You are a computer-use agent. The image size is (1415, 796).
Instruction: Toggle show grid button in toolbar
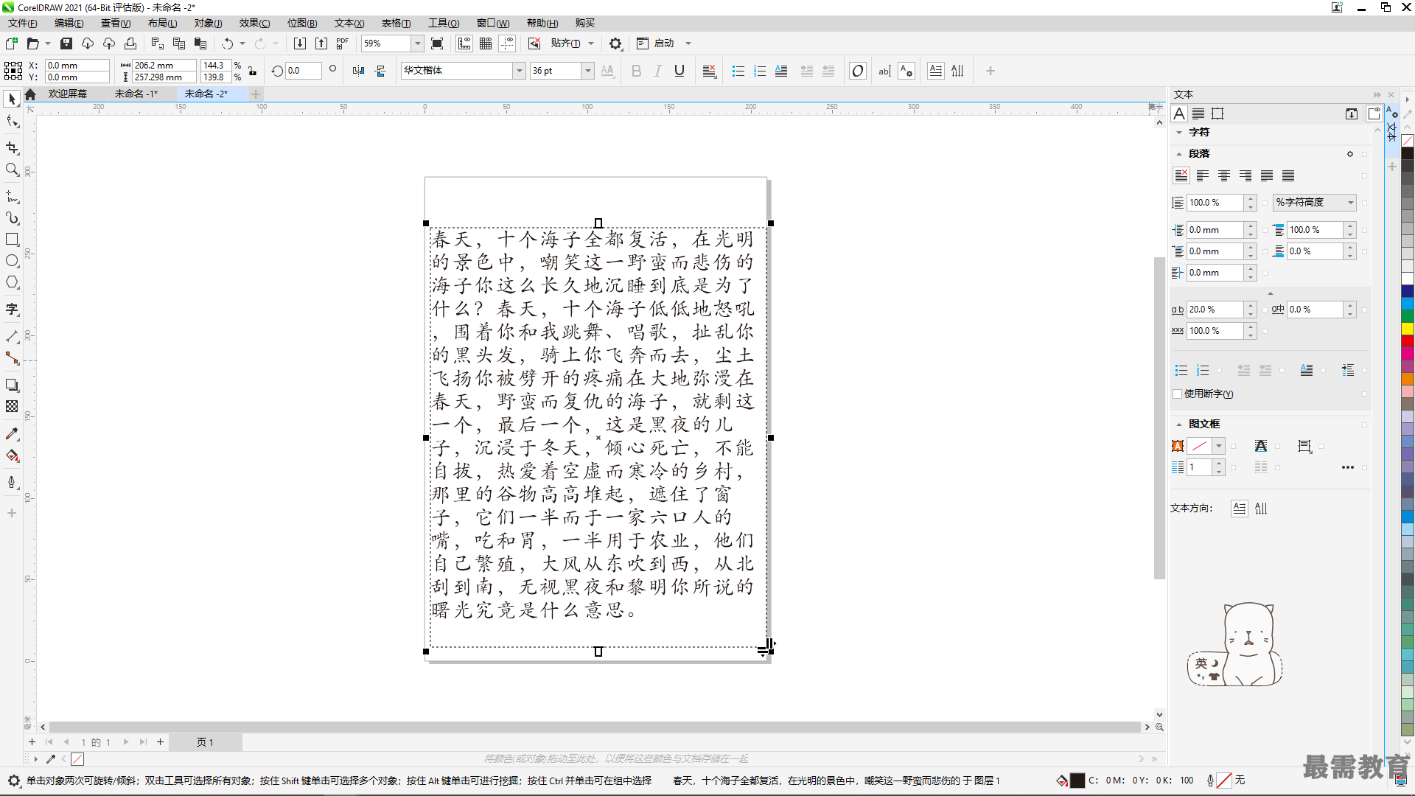[x=486, y=43]
